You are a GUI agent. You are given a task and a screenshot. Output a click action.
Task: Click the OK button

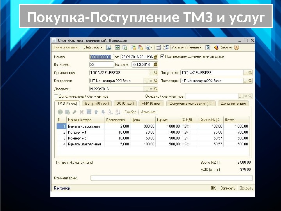213,188
